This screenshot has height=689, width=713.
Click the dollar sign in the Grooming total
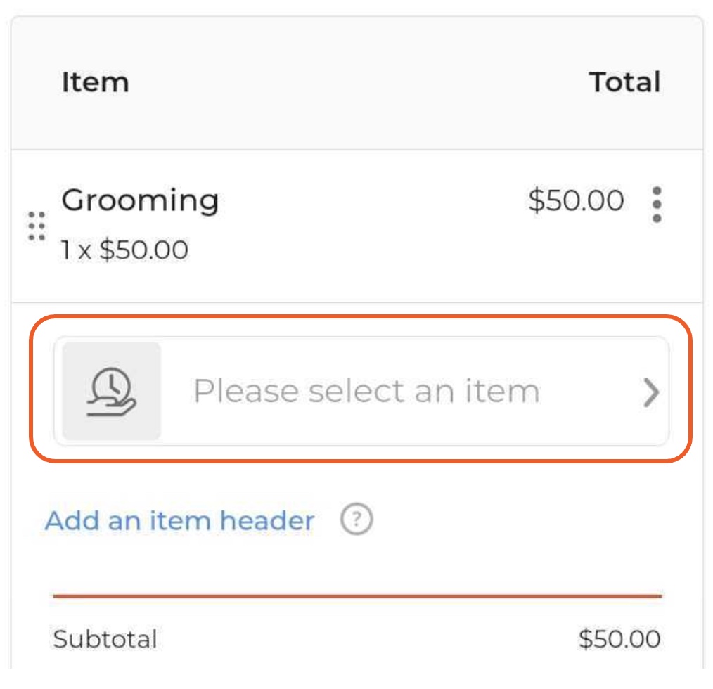[537, 201]
